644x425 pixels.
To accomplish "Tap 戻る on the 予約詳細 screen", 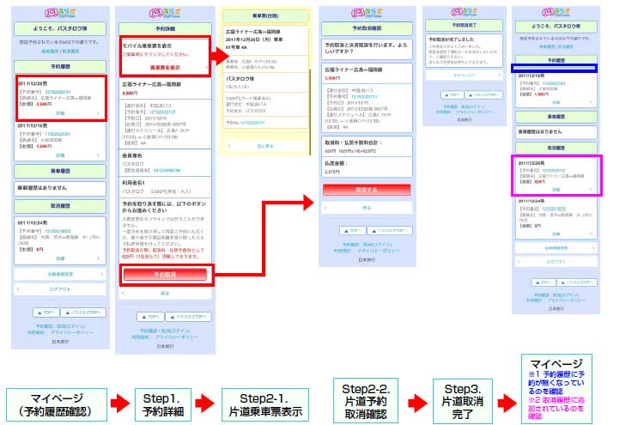I will coord(164,293).
